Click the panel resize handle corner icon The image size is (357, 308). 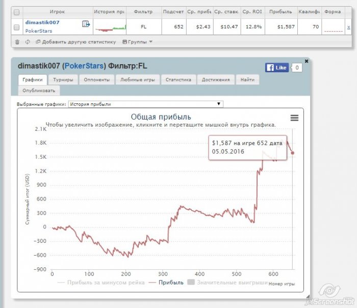click(x=308, y=296)
